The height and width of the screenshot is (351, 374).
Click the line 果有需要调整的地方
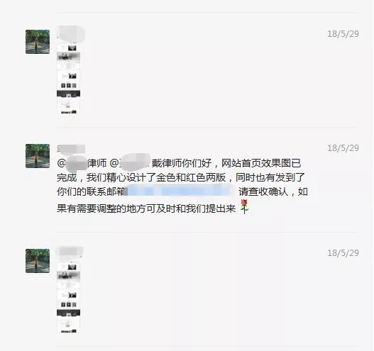(146, 208)
